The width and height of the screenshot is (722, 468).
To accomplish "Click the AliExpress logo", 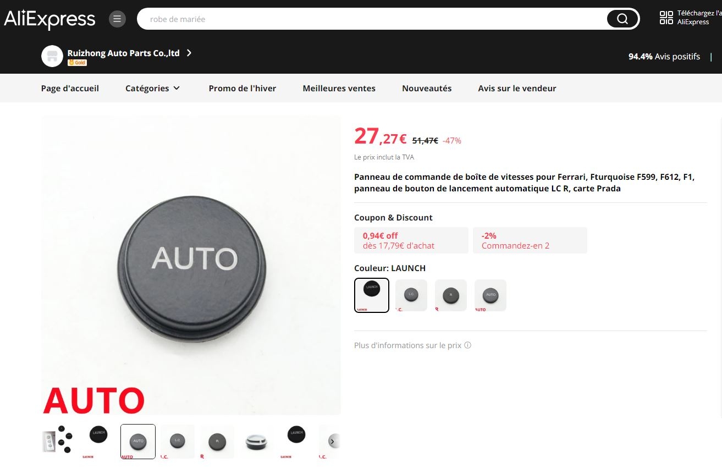I will tap(49, 19).
